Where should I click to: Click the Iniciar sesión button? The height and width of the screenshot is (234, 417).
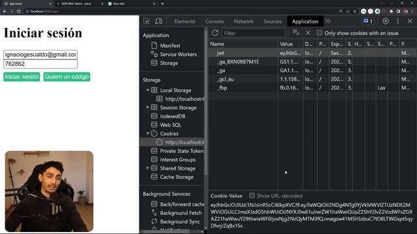pyautogui.click(x=22, y=77)
